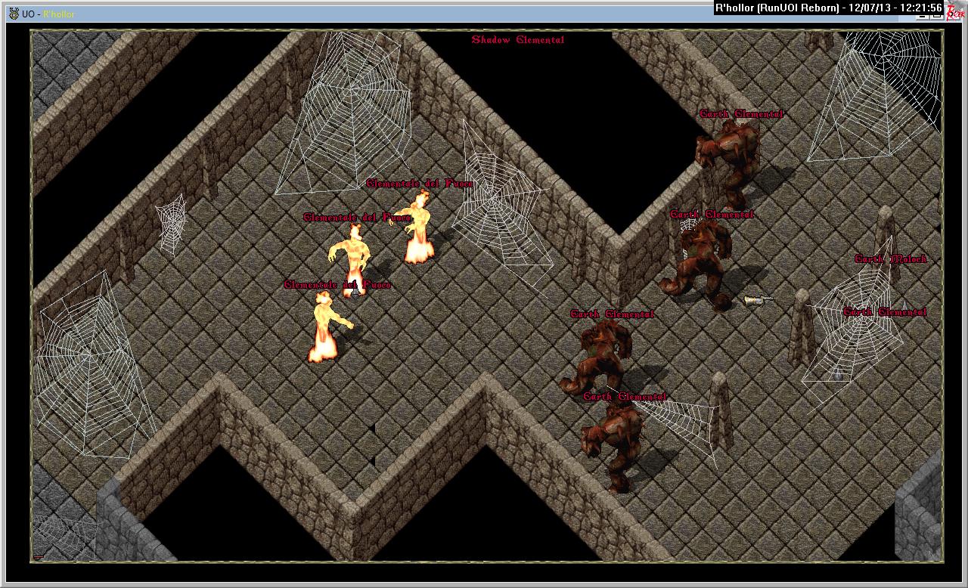
Task: Pick the silver item lying on the floor
Action: [759, 300]
